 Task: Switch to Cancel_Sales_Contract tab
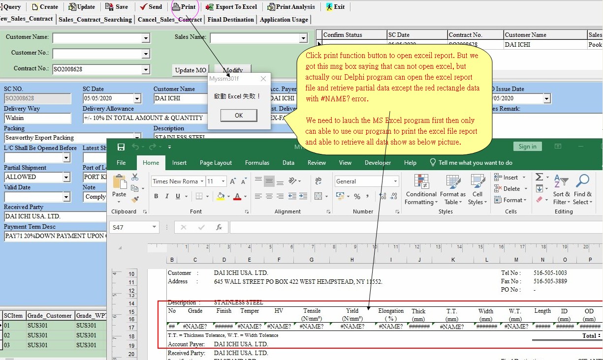tap(170, 20)
